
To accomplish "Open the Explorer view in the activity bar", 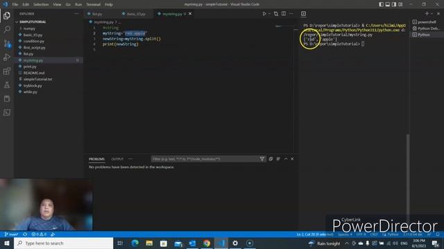I will (7, 15).
